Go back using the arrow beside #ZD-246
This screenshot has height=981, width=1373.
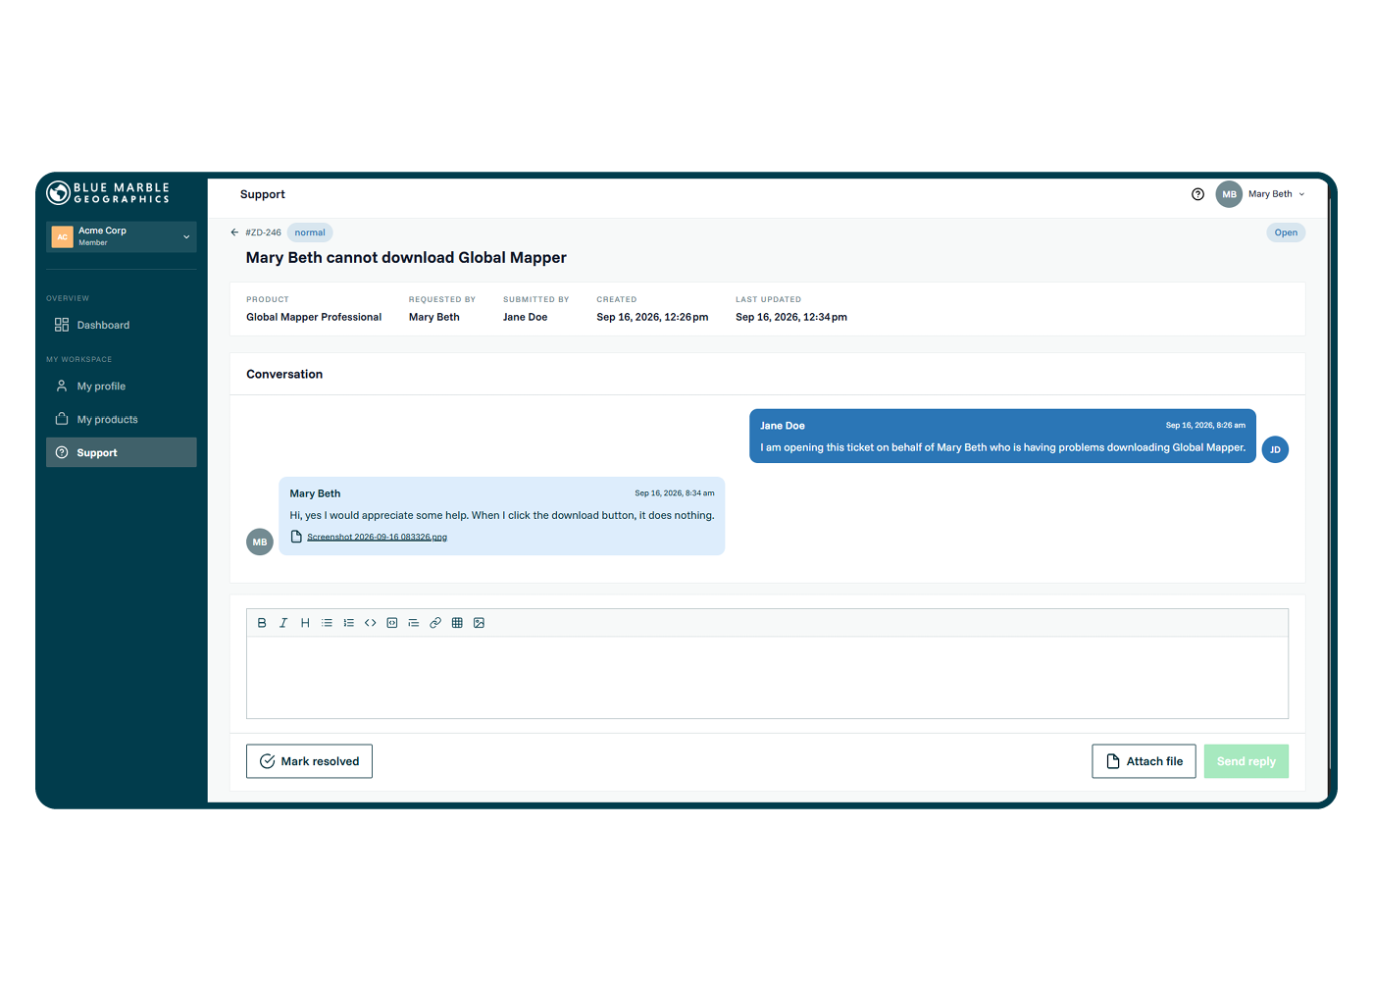pos(234,232)
